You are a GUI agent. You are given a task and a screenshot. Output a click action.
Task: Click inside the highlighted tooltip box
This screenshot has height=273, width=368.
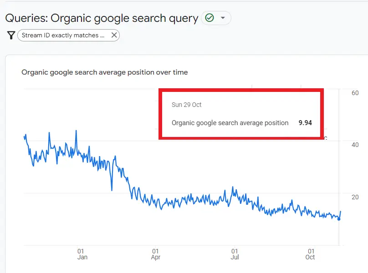pos(240,113)
